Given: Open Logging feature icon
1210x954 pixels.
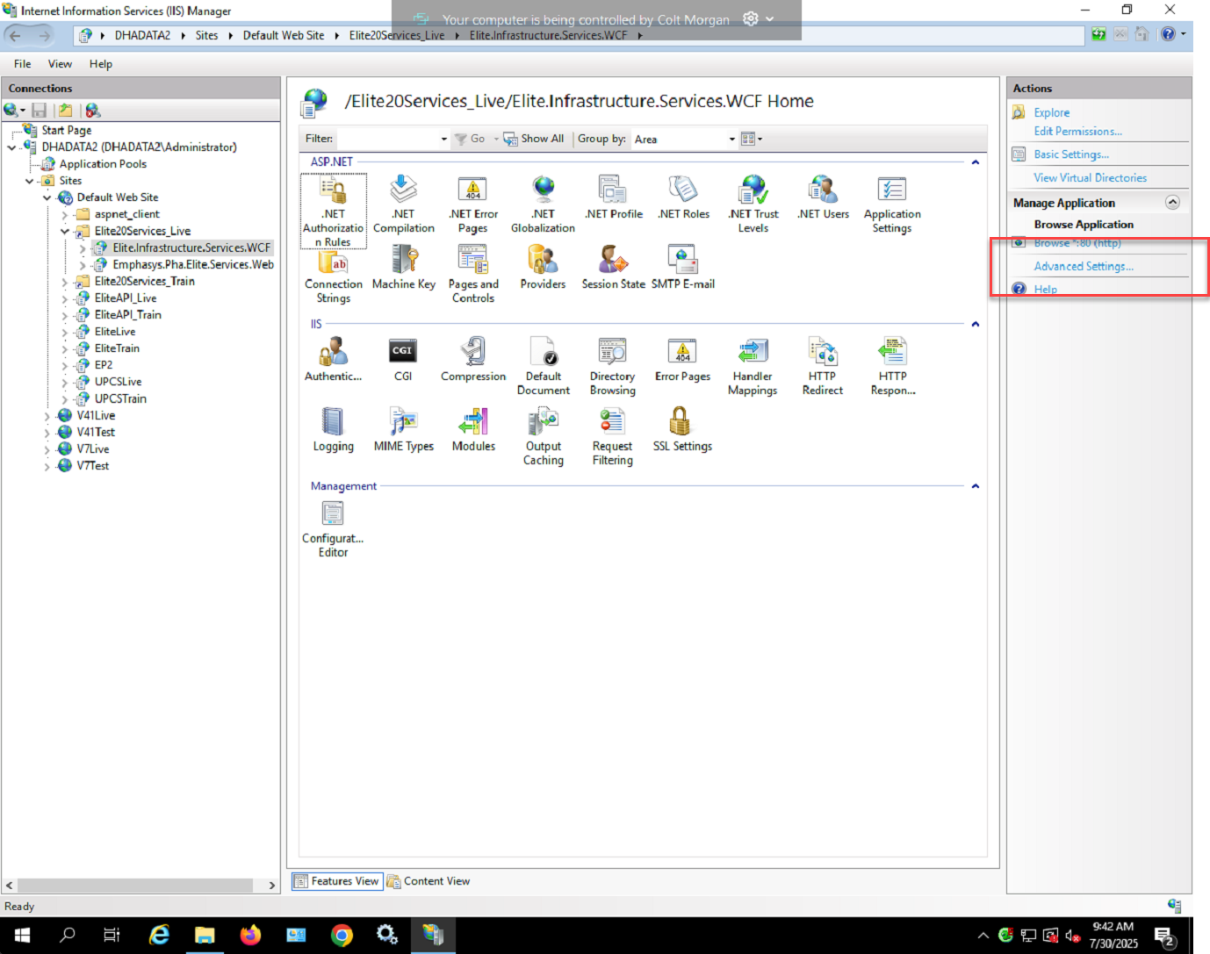Looking at the screenshot, I should point(333,430).
